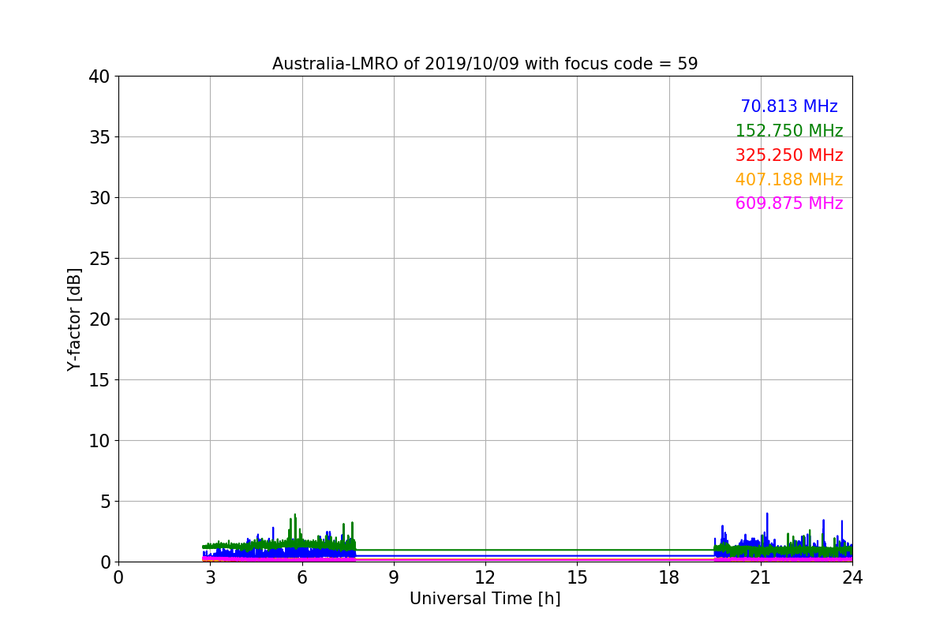Viewport: 947px width, 631px height.
Task: Choose the 609.875 MHz magenta legend entry
Action: (788, 203)
